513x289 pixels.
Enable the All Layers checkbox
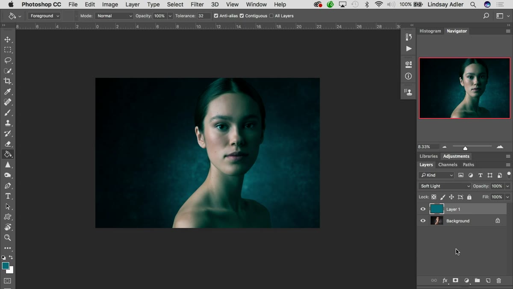click(271, 16)
